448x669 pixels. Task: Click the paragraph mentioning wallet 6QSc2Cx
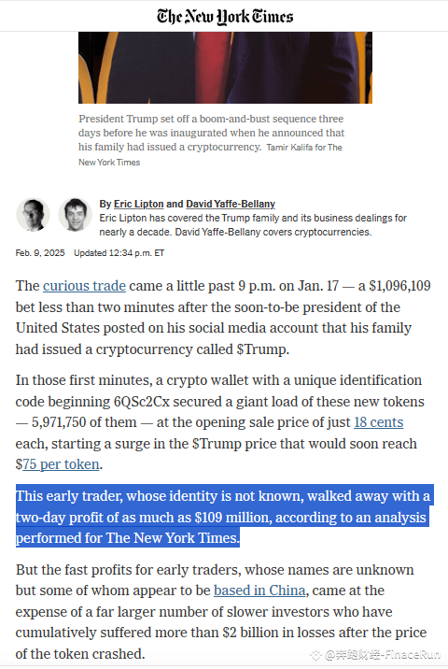220,422
